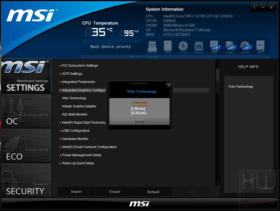The width and height of the screenshot is (280, 211).
Task: Click Apply in the Virtu Technology popup
Action: coord(140,122)
